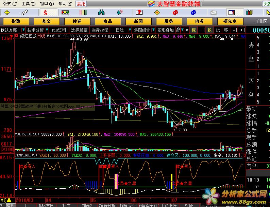Open the alarm bell alert tool
Image resolution: width=270 pixels, height=207 pixels.
[x=119, y=12]
